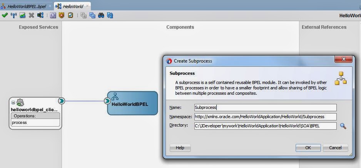The height and width of the screenshot is (168, 361).
Task: Click the helloworldbpel_clie... service name
Action: (34, 110)
